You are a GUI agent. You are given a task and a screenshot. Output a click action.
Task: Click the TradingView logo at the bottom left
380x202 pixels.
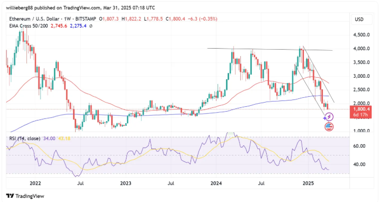(25, 196)
